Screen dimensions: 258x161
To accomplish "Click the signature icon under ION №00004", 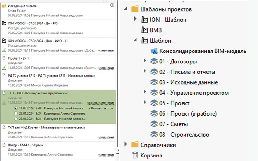I will [4, 50].
